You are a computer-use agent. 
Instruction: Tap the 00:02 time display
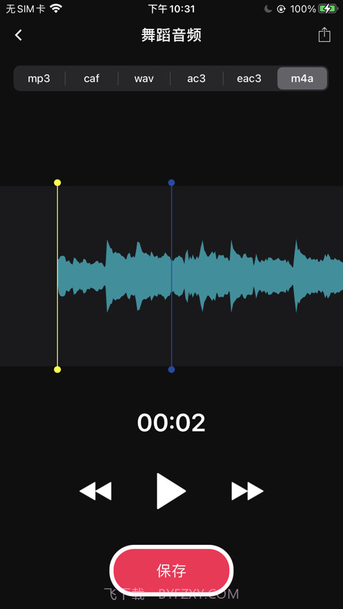point(171,423)
